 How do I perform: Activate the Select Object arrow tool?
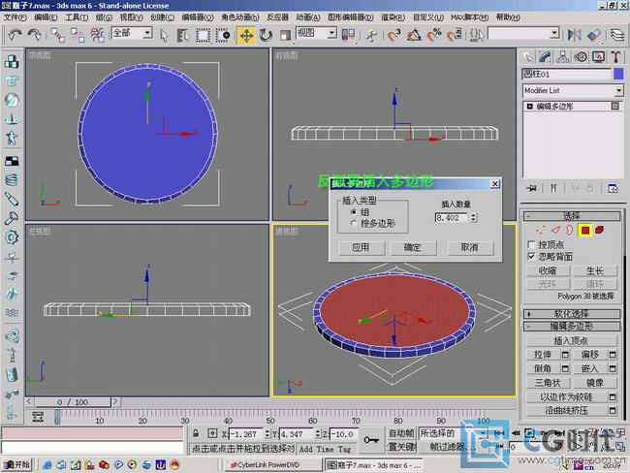pos(164,35)
